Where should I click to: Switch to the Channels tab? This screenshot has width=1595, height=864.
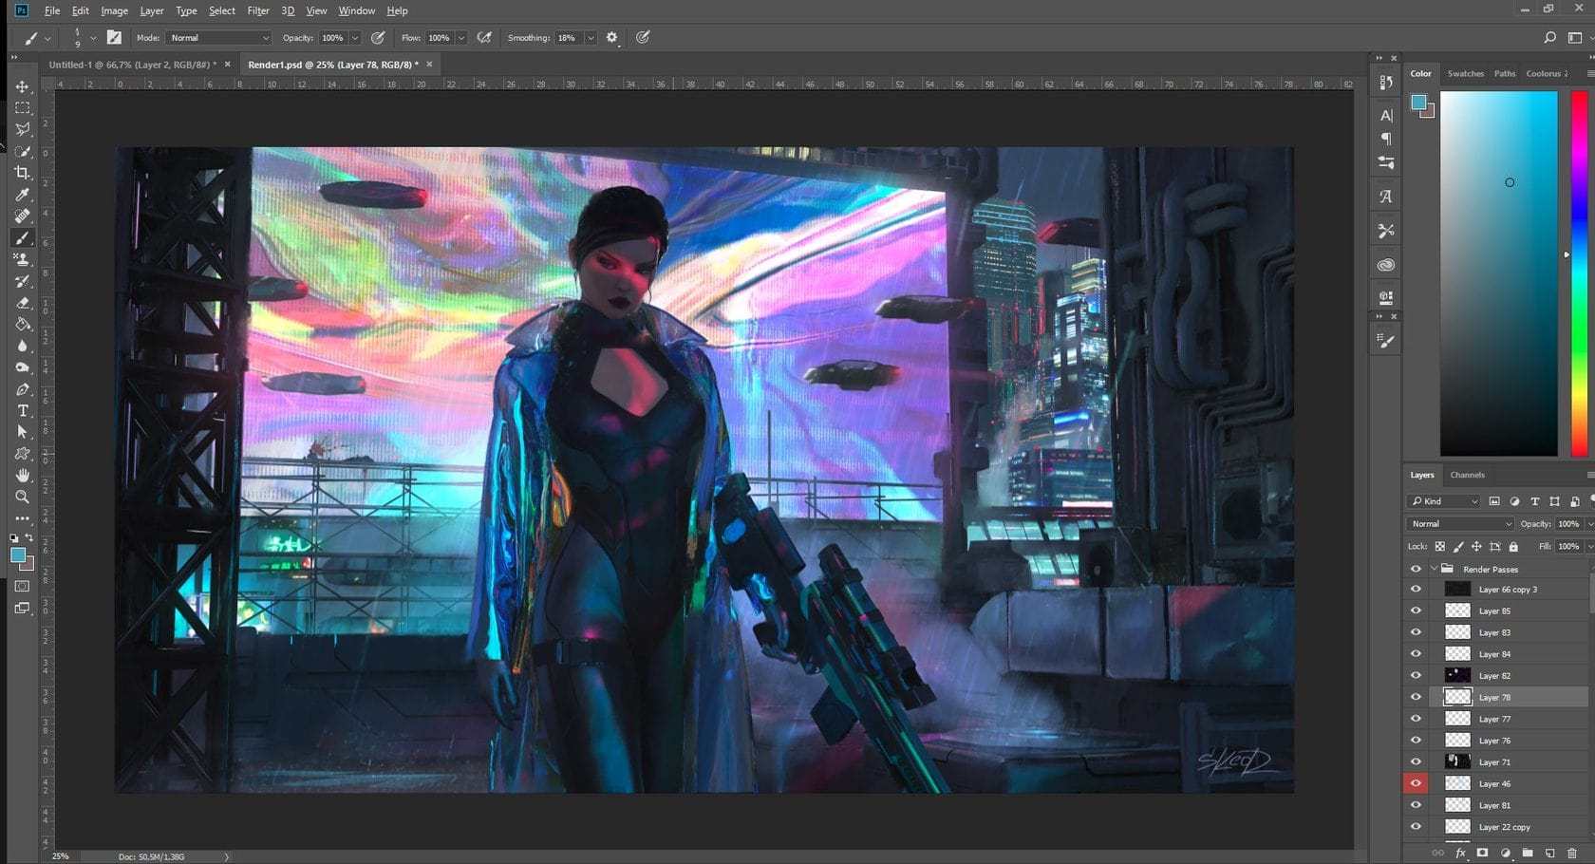tap(1467, 475)
